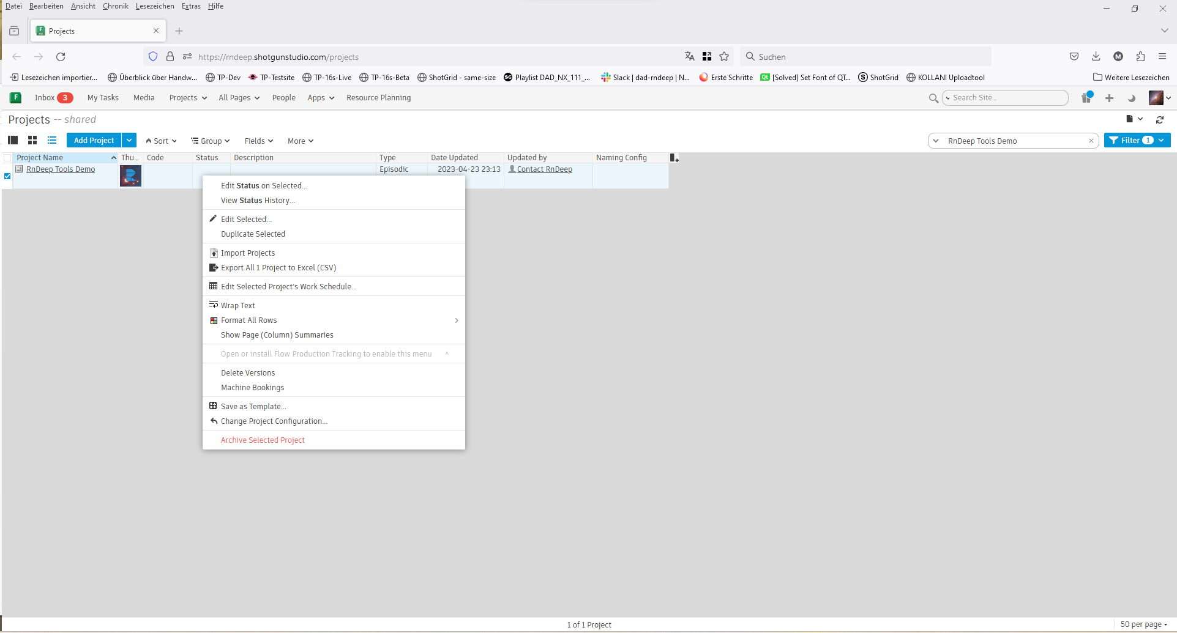Open the What's New gift icon
Viewport: 1177px width, 633px height.
pos(1086,98)
